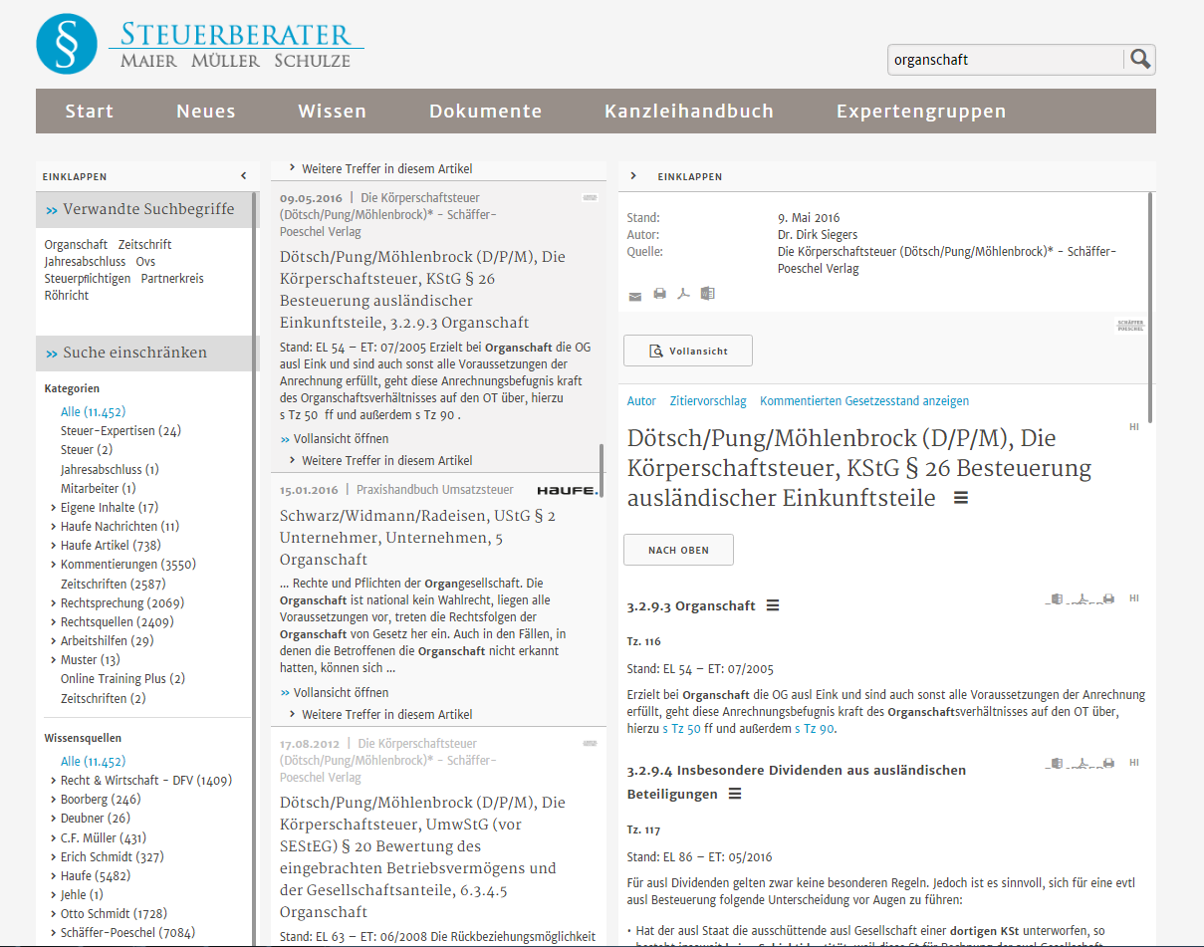Click the NACH OBEN button
This screenshot has height=947, width=1204.
[x=679, y=550]
